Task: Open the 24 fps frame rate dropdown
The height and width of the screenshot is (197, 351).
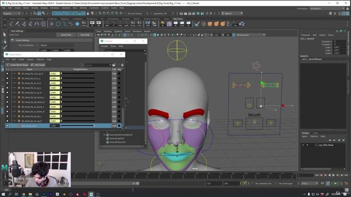Action: [x=309, y=183]
